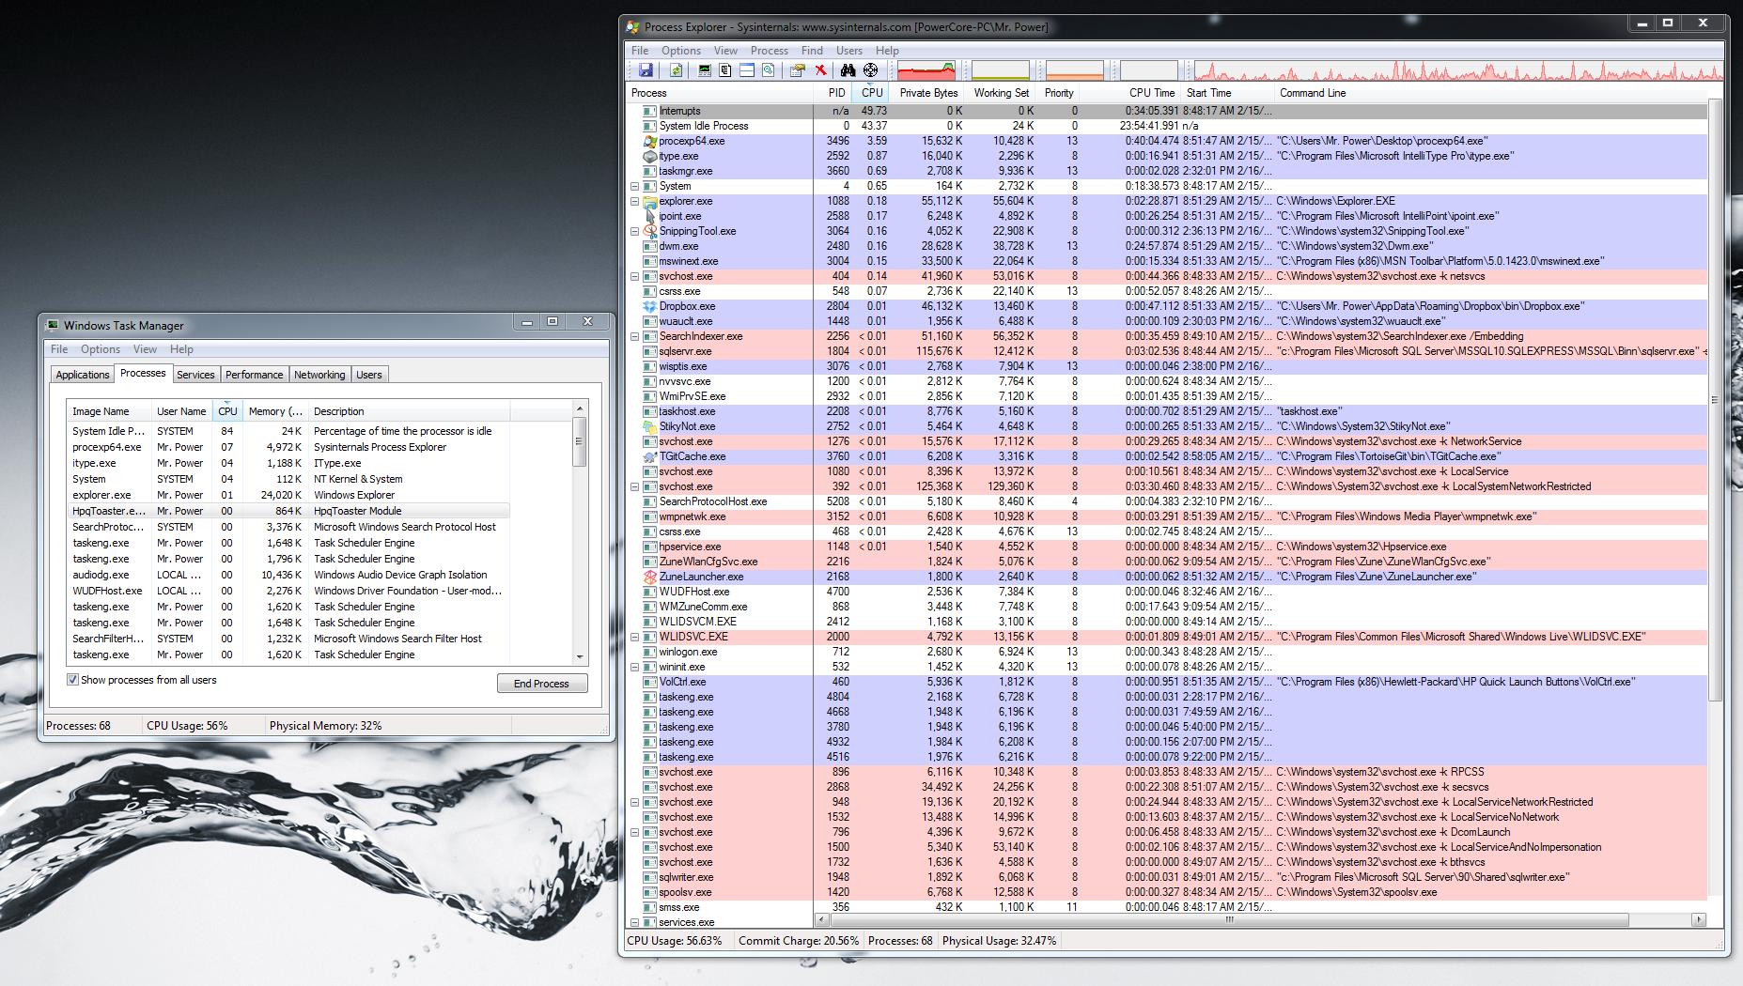Open the System Information graph icon
This screenshot has width=1743, height=986.
point(704,69)
